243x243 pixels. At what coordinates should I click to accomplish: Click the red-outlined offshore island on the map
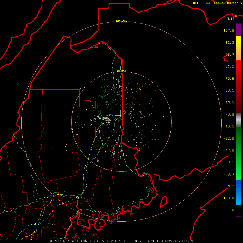coord(164,202)
